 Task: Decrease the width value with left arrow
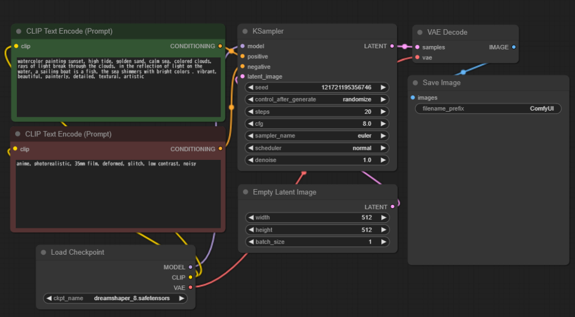point(250,218)
